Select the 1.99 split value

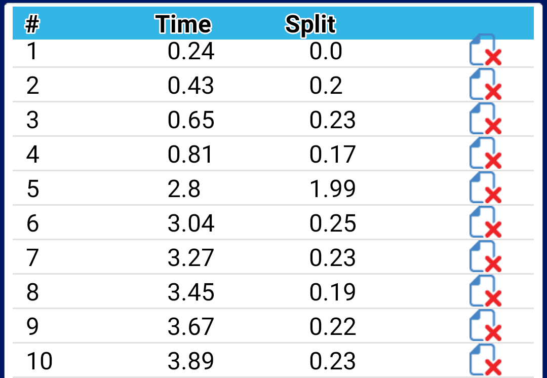point(332,189)
